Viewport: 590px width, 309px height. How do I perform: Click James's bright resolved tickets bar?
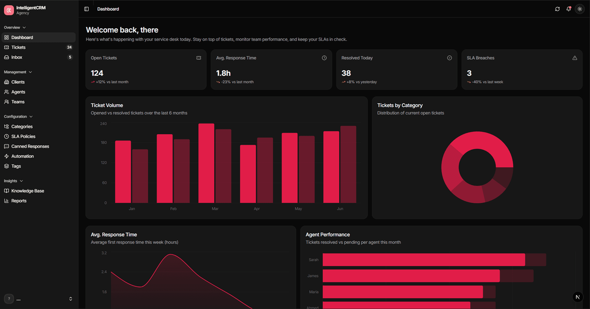pyautogui.click(x=411, y=276)
